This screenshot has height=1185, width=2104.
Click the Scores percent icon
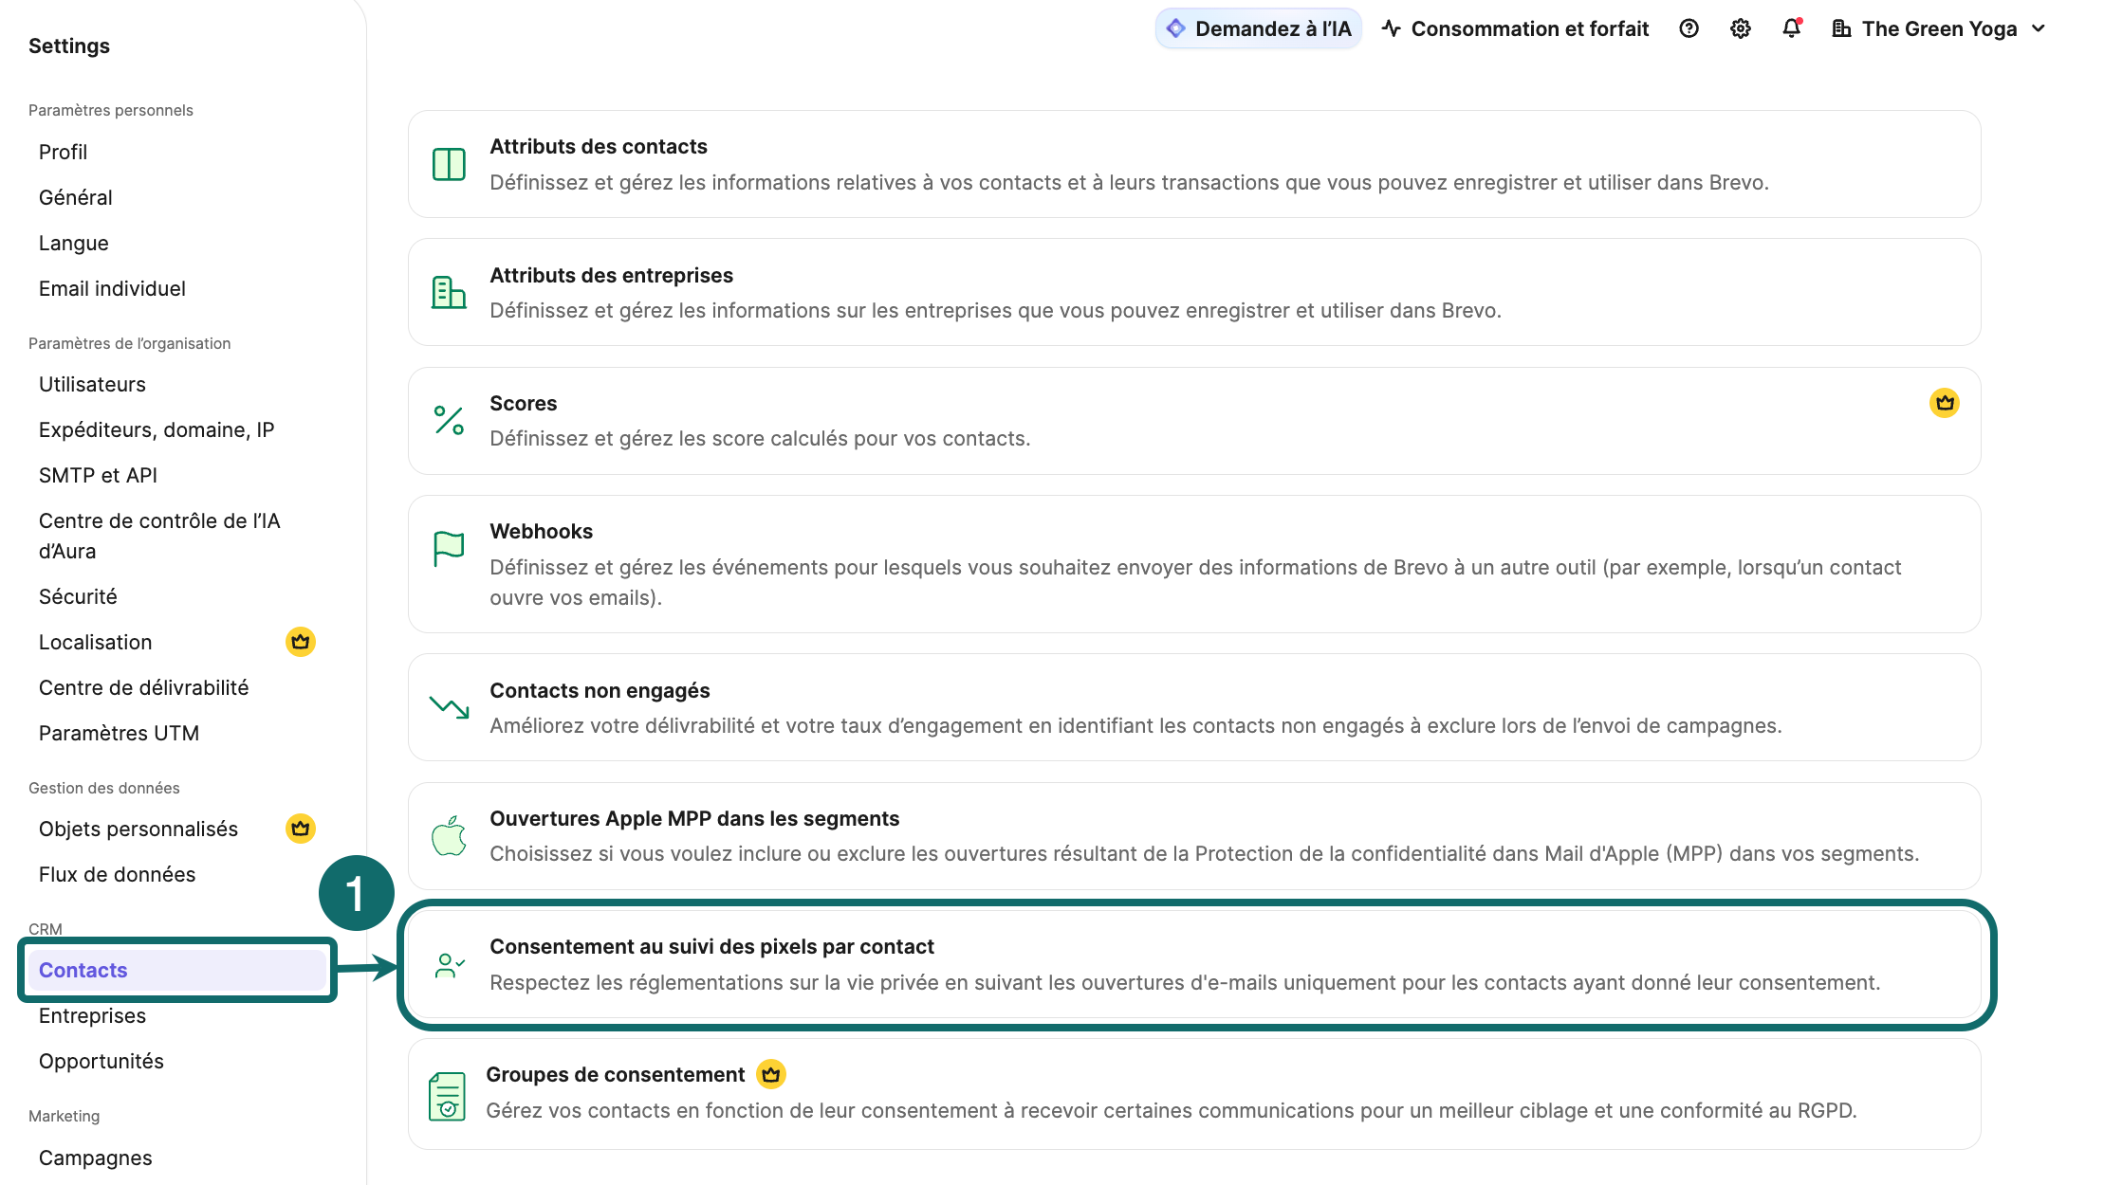(x=449, y=420)
